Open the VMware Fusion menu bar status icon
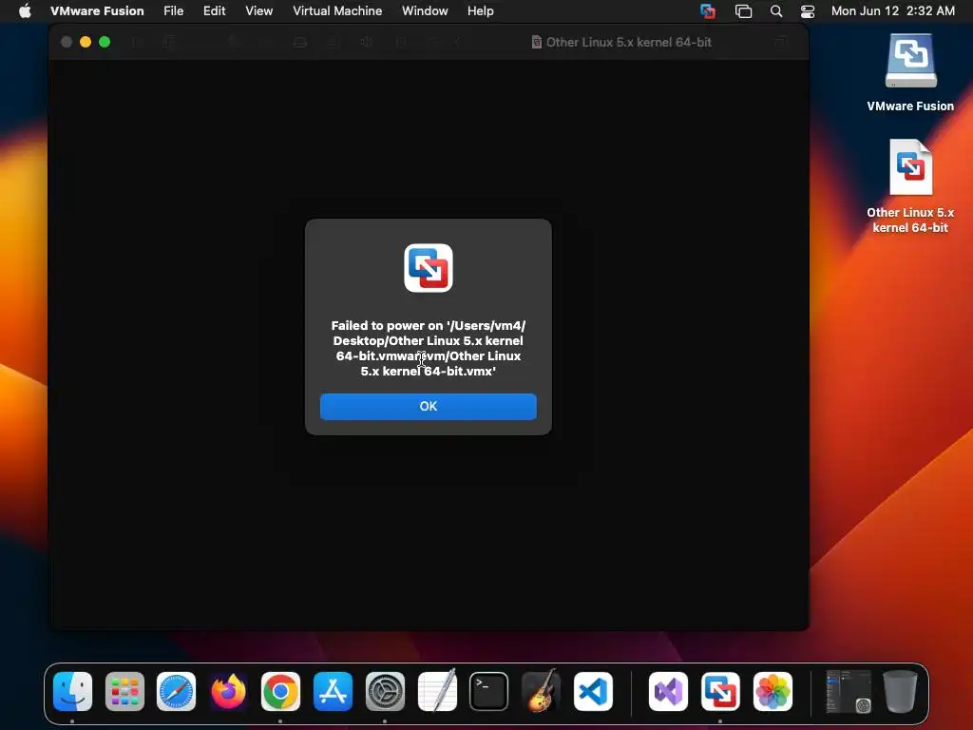Viewport: 973px width, 730px height. 707,11
